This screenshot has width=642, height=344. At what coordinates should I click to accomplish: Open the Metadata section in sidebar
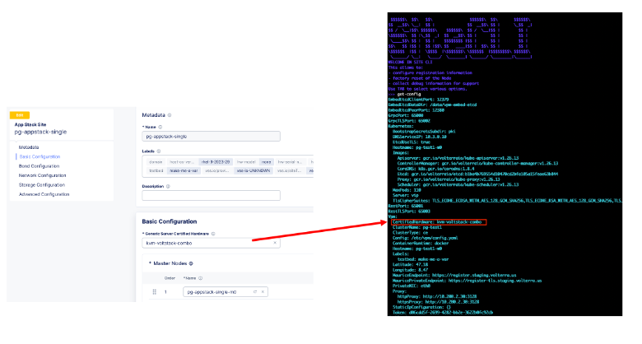[29, 146]
